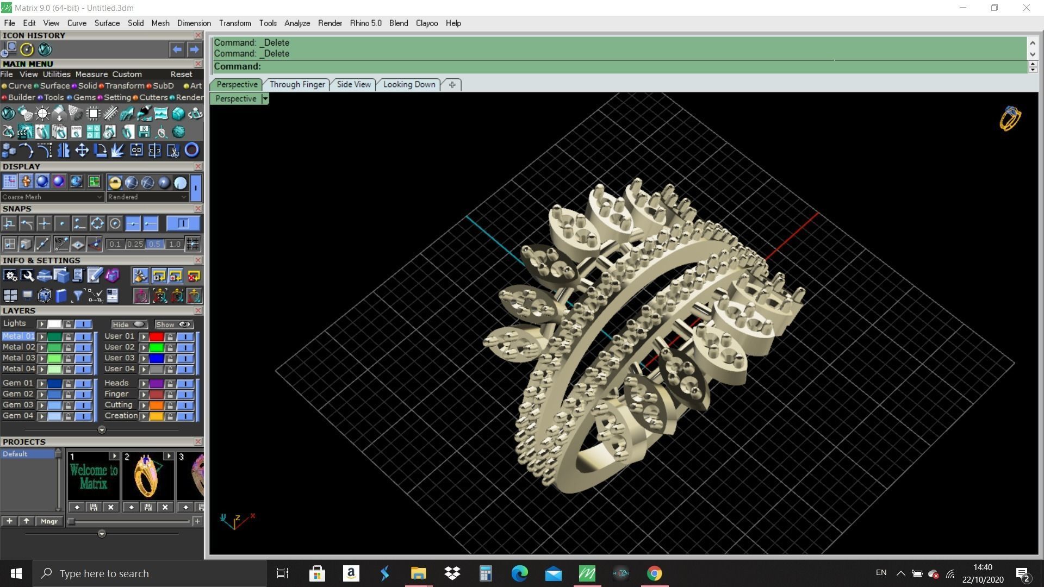This screenshot has width=1044, height=587.
Task: Click the blue book help icon
Action: (61, 295)
